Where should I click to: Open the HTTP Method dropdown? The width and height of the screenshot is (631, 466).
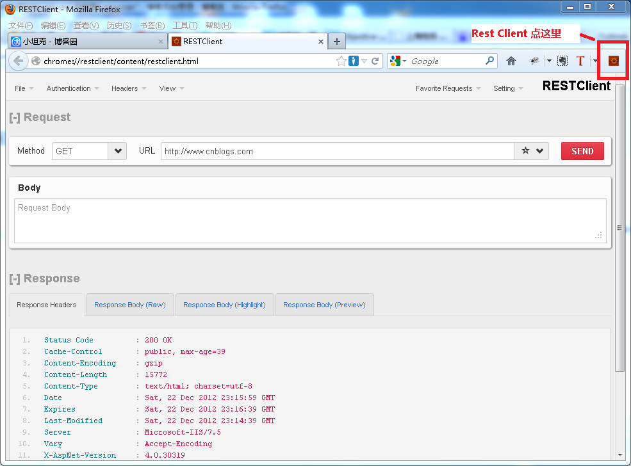[x=117, y=151]
